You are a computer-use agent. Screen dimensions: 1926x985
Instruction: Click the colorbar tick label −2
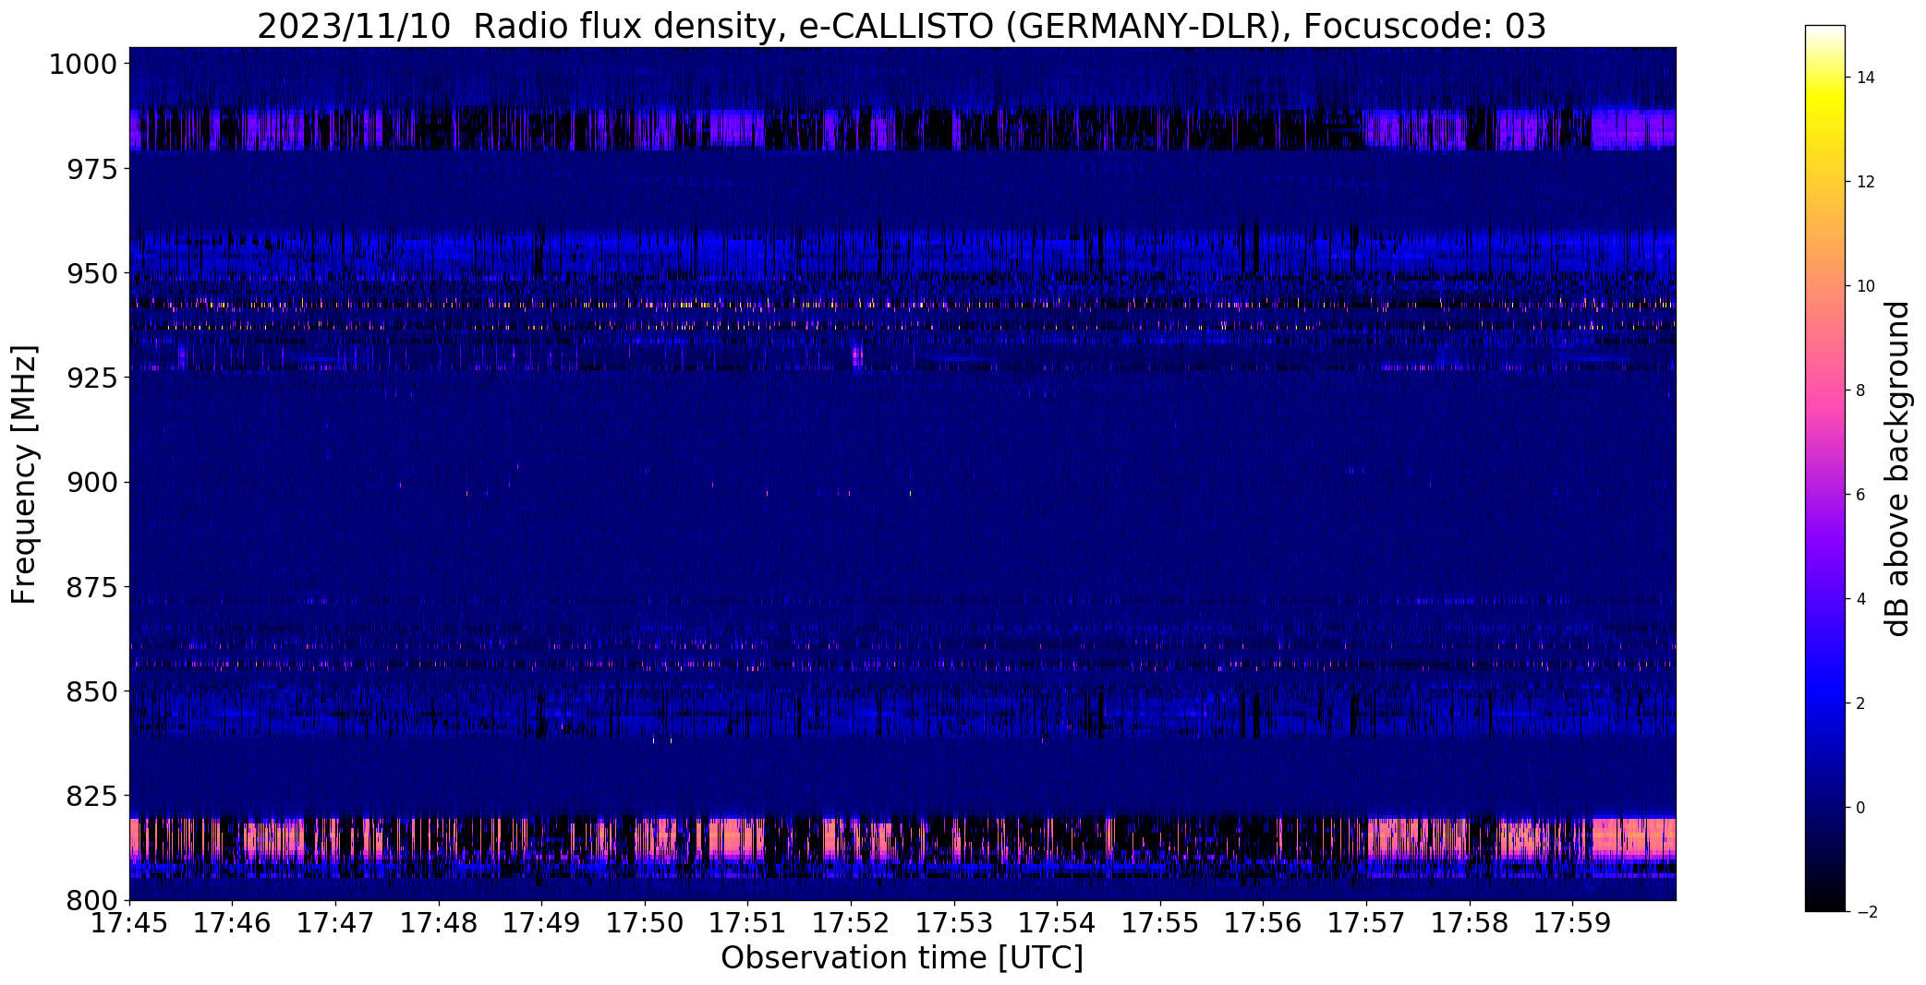pos(1866,912)
